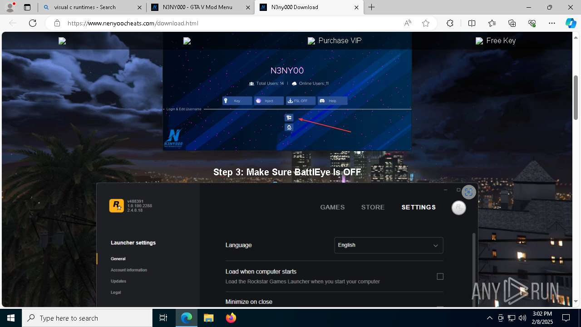Open Collections panel

(512, 23)
